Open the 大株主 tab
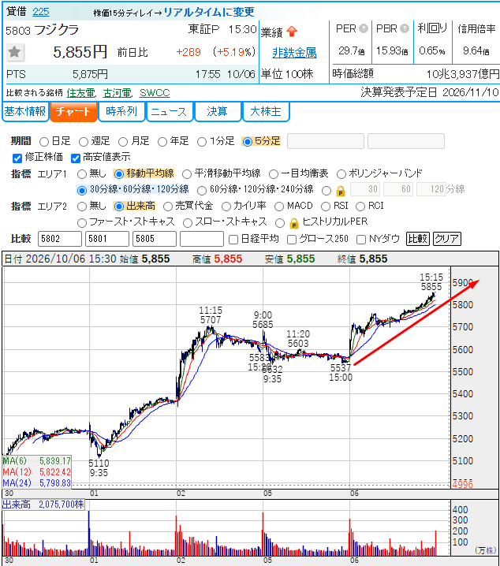This screenshot has width=500, height=566. pos(266,111)
